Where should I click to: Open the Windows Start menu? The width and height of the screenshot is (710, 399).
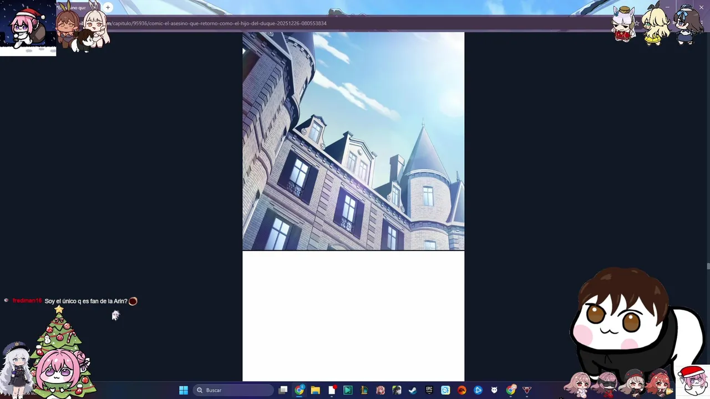(184, 390)
